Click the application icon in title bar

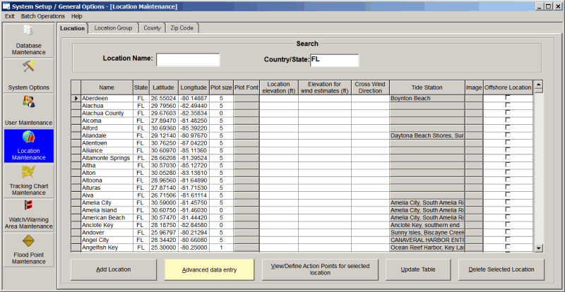pos(6,6)
